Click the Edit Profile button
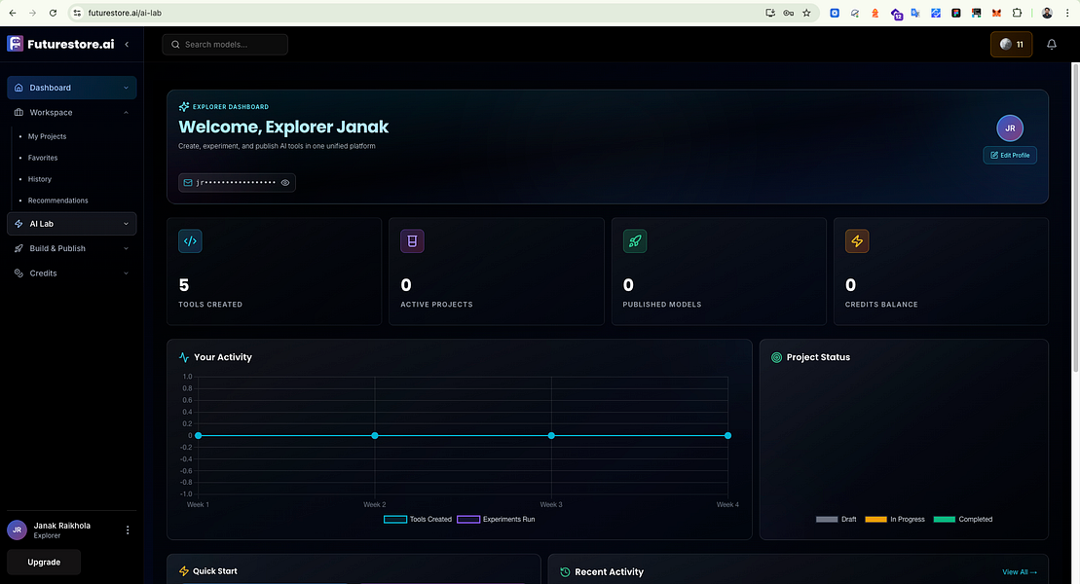The height and width of the screenshot is (584, 1080). (x=1010, y=155)
